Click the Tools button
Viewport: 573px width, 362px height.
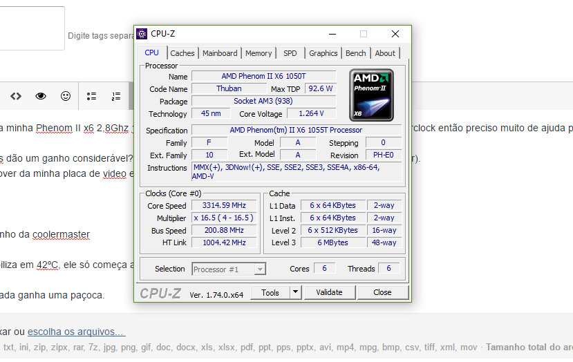pos(270,293)
